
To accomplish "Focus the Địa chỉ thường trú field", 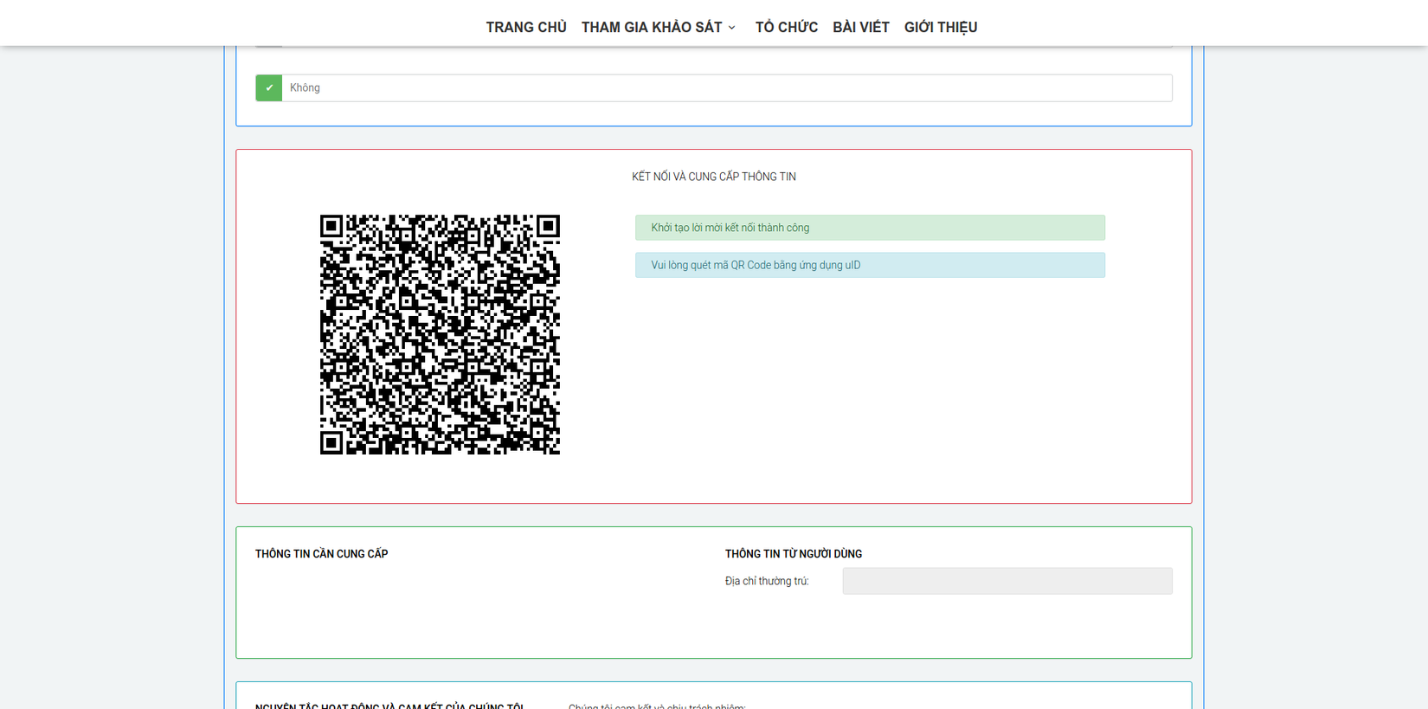I will [1007, 581].
